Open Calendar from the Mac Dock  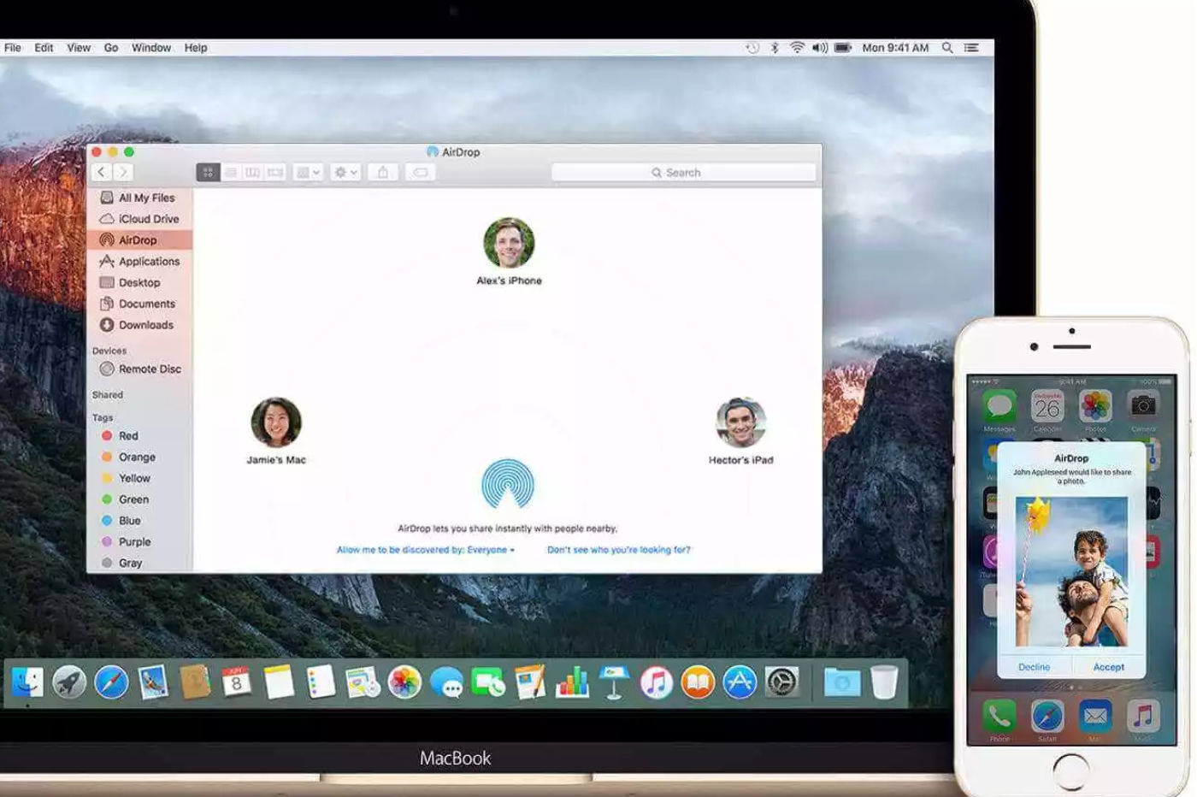(x=237, y=682)
